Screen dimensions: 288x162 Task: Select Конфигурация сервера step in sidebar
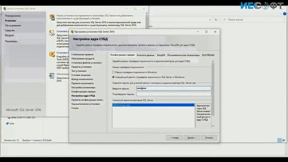(x=83, y=91)
